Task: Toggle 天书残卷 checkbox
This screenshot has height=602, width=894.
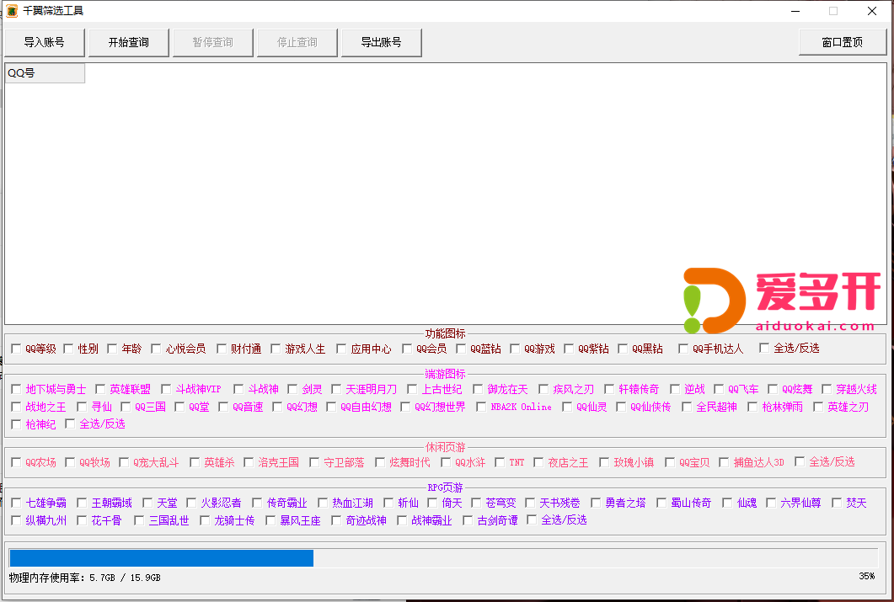Action: [x=530, y=503]
